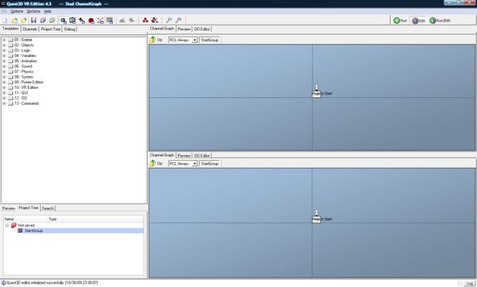Screen dimensions: 477x287
Task: Open the Preview tab in lower-left panel
Action: pos(9,208)
